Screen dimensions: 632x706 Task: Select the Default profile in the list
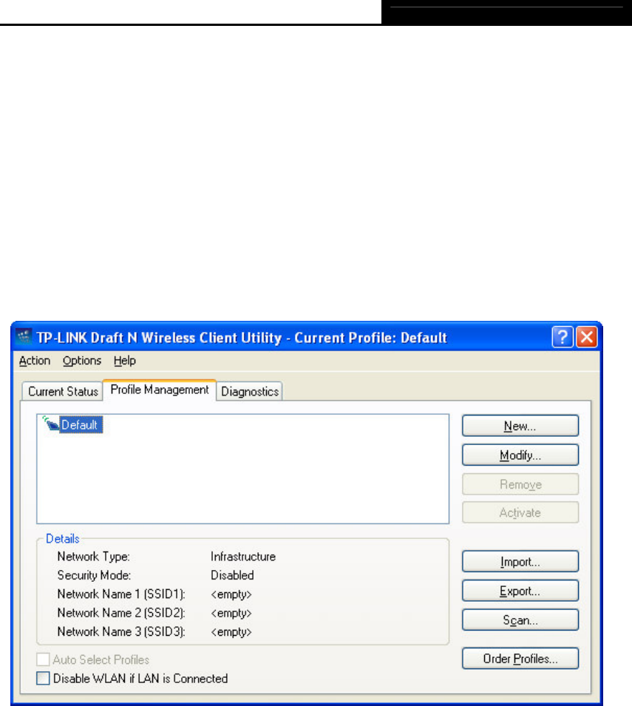point(81,424)
